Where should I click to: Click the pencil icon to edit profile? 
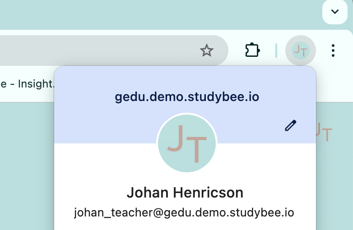point(291,125)
